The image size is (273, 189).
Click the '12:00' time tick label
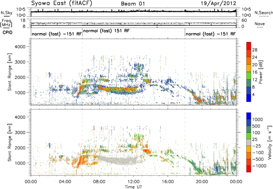pos(133,182)
